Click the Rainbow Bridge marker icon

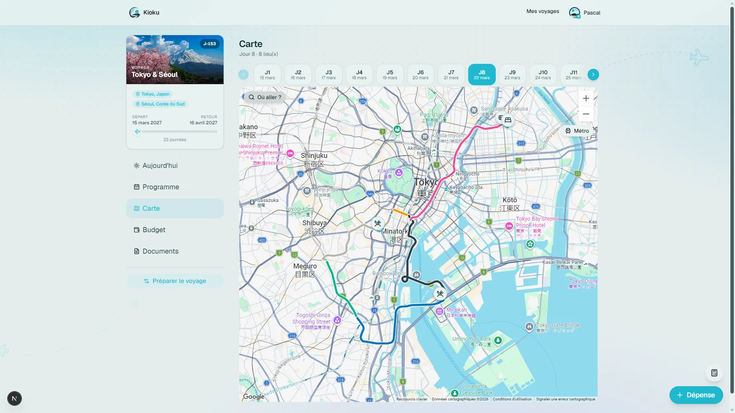point(416,275)
